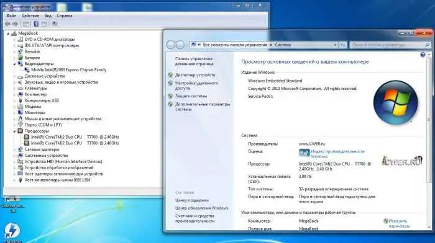Click Все элементы панели управления breadcrumb
The image size is (435, 243).
(235, 45)
